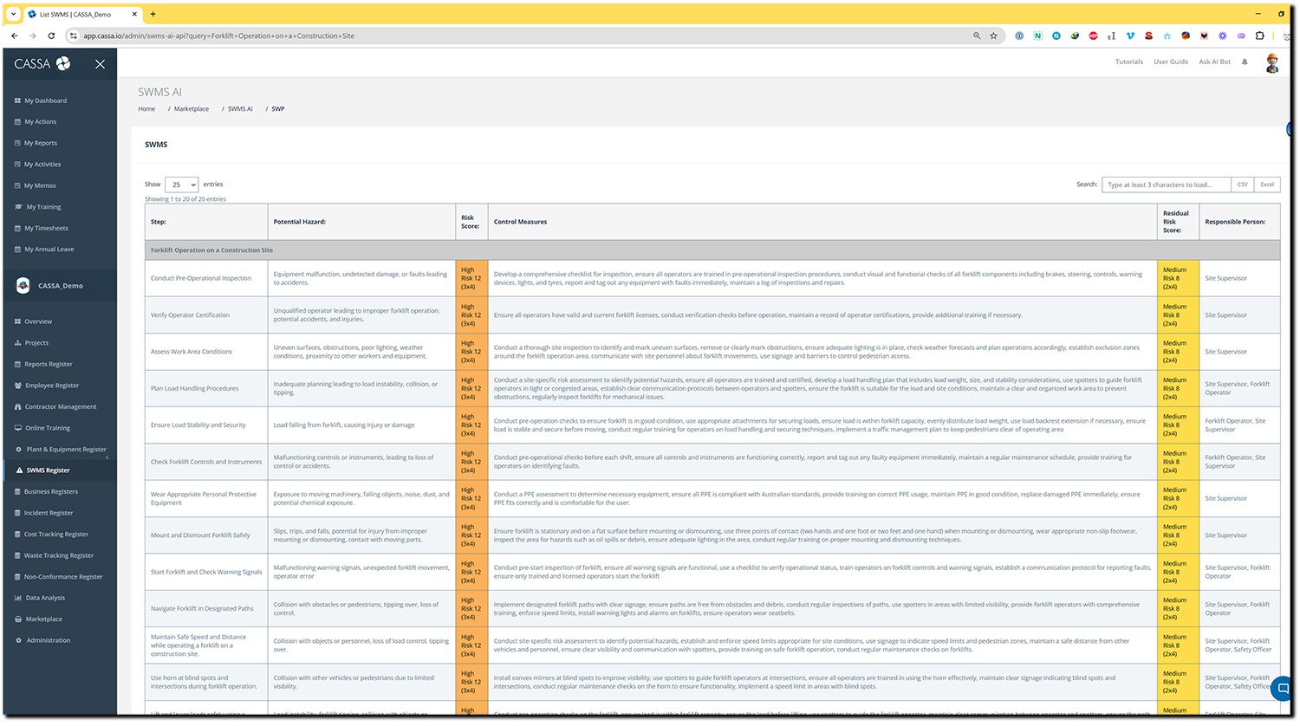Open the chat widget bubble icon
1300x726 pixels.
[1284, 690]
